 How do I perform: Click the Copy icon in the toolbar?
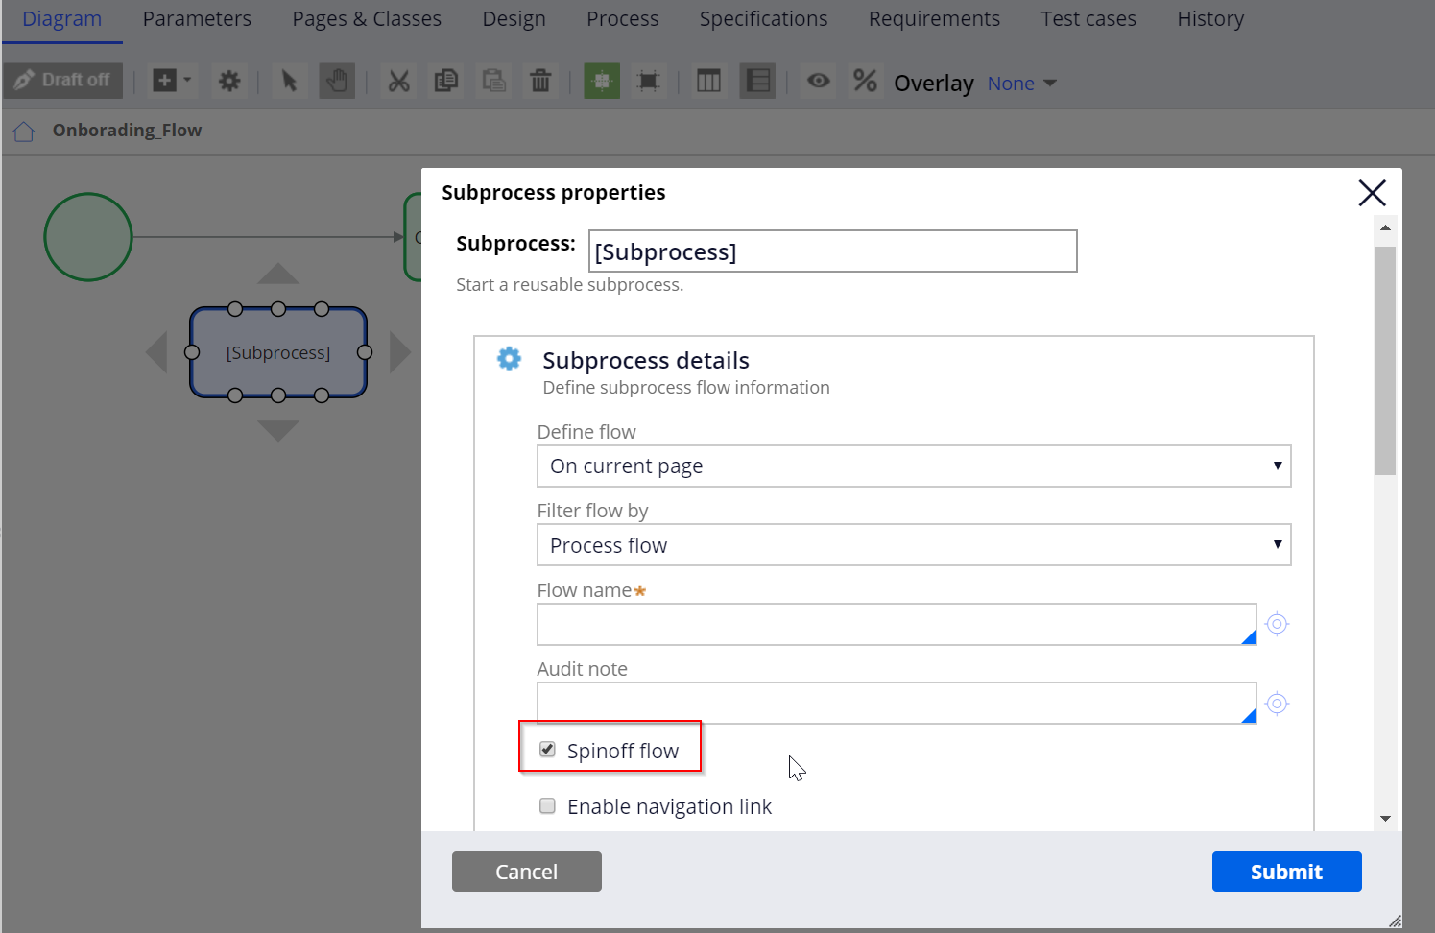coord(445,81)
